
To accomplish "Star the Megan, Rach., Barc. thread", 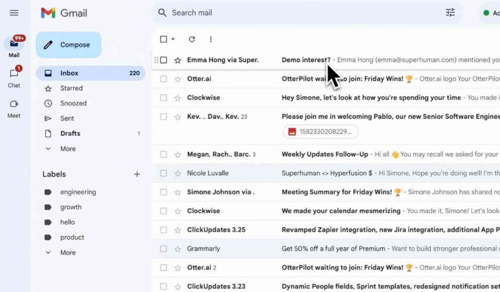I will pyautogui.click(x=178, y=154).
